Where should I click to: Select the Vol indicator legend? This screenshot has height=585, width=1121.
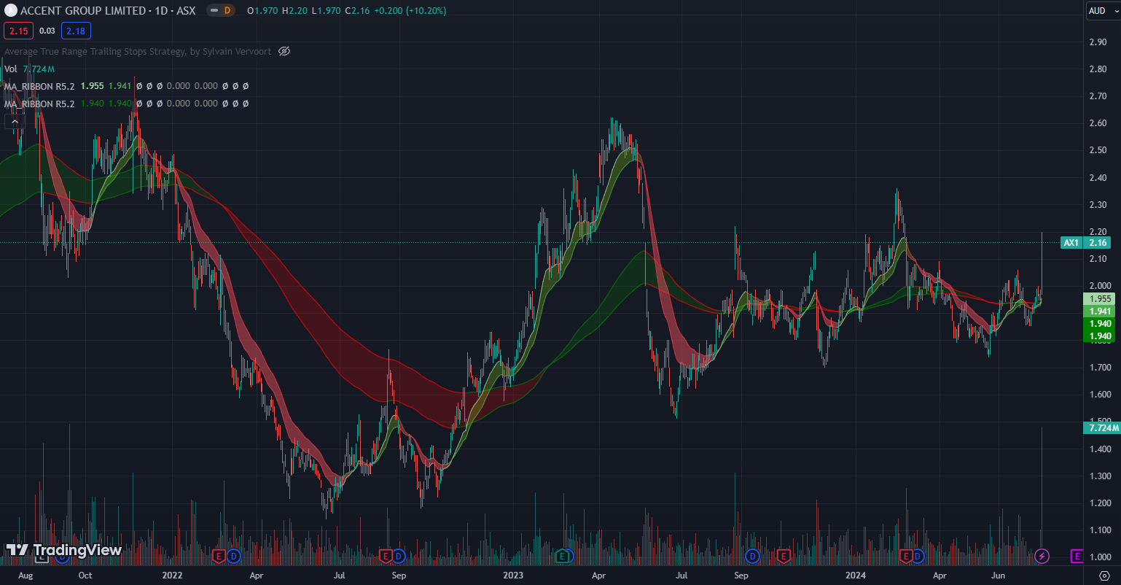(11, 69)
